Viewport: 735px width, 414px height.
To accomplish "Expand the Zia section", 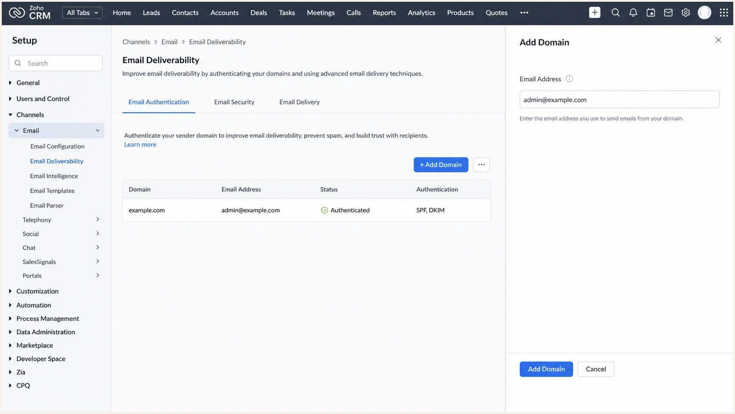I will [10, 372].
